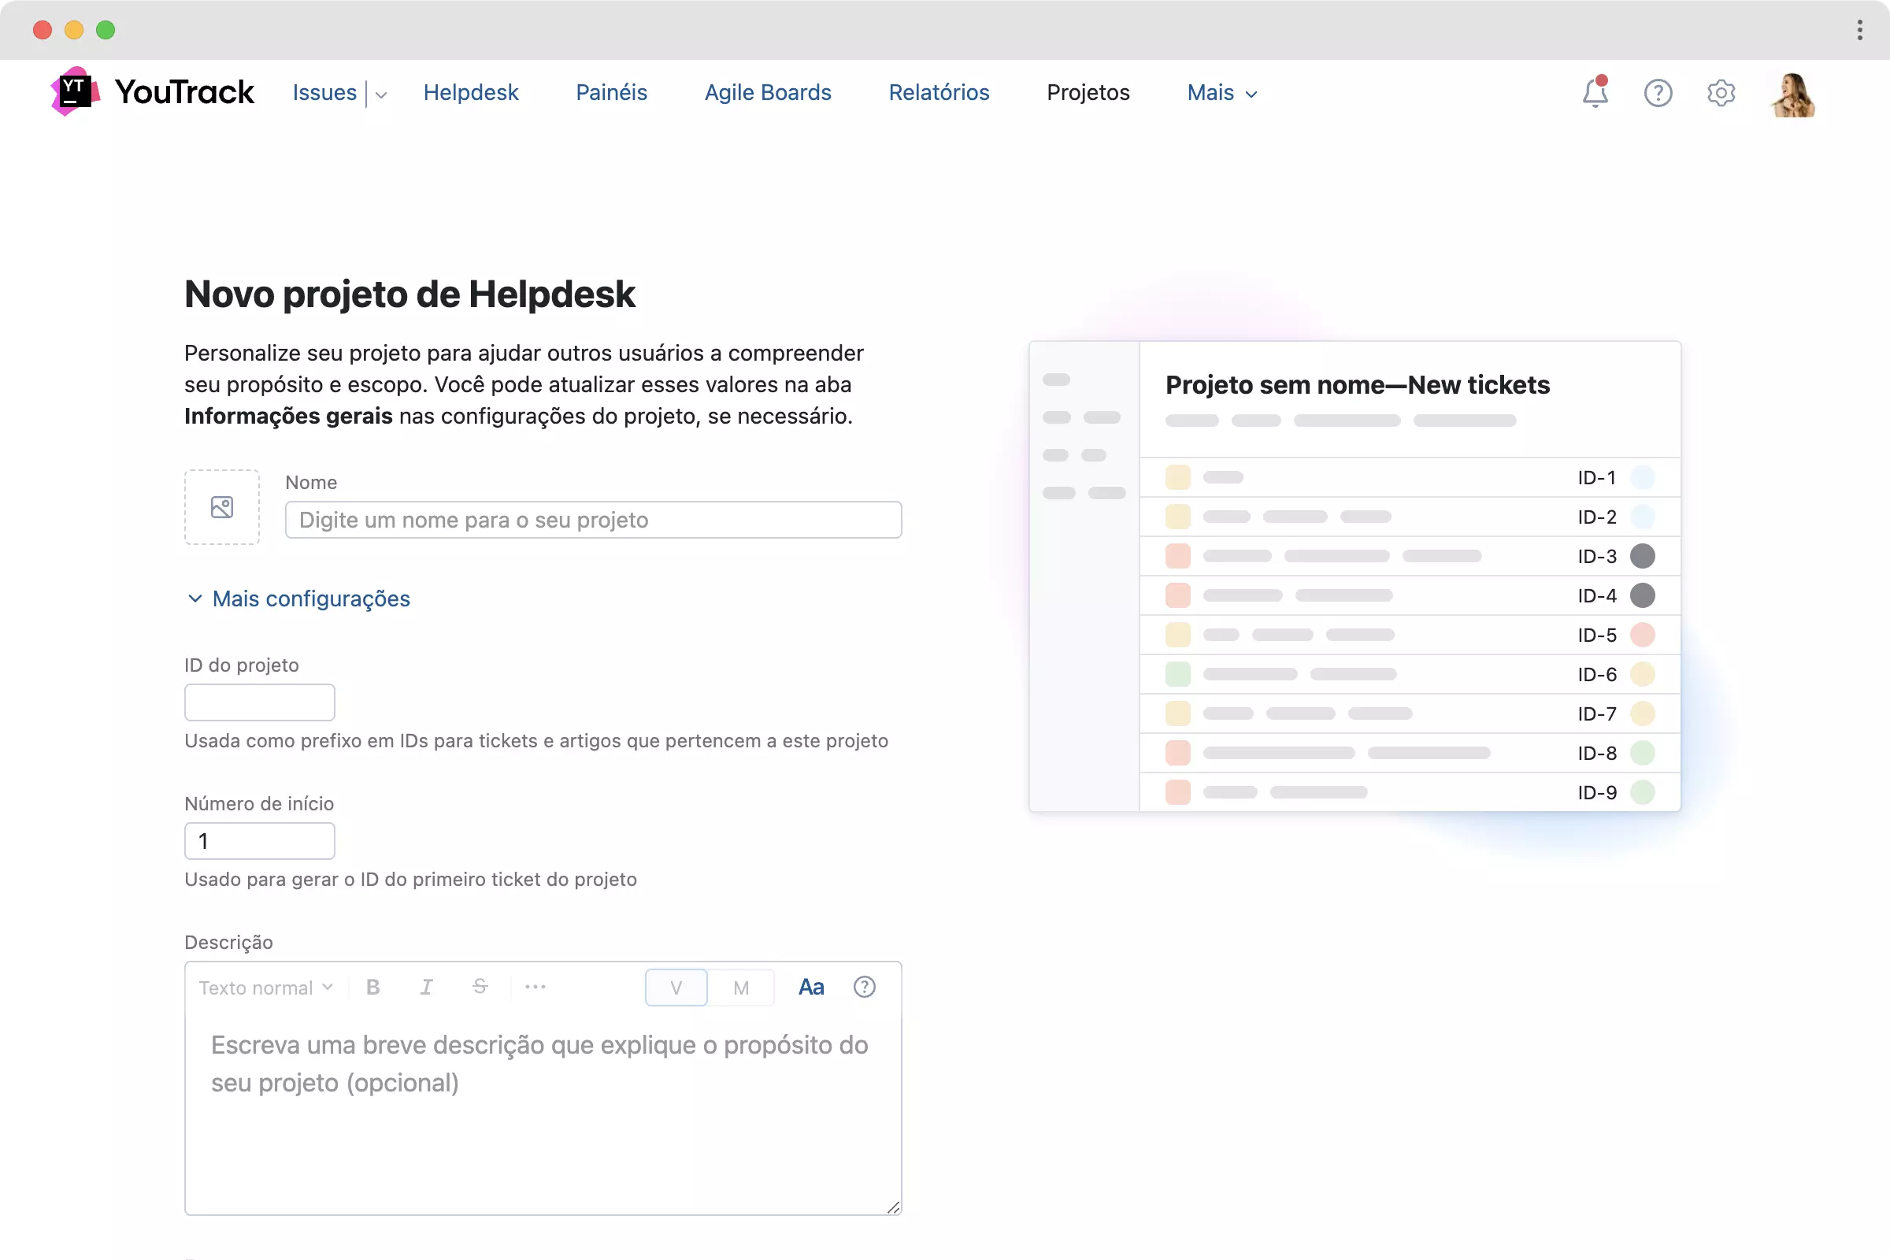Click the project Nome input field

pyautogui.click(x=593, y=520)
